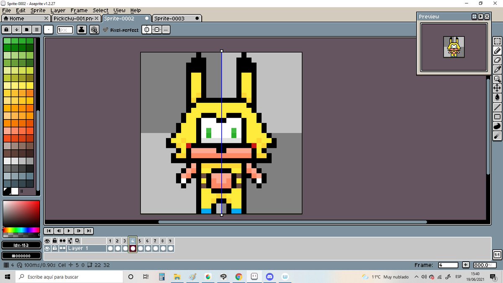Go to first frame

point(49,231)
